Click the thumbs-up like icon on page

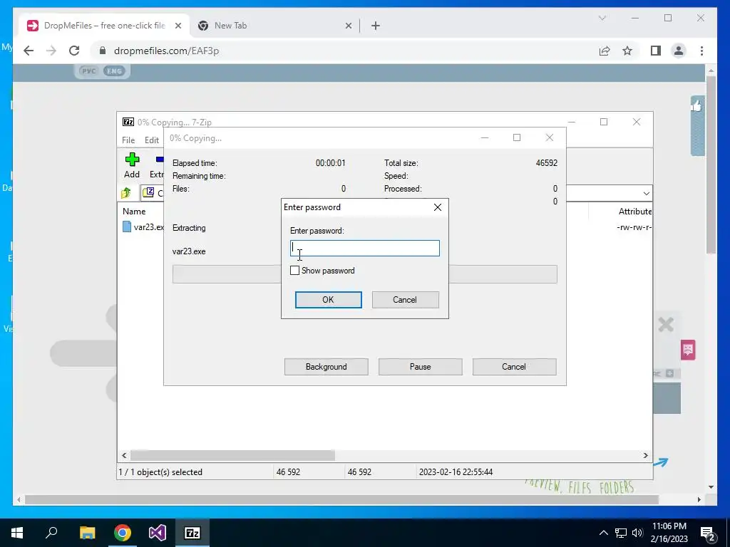(x=696, y=107)
